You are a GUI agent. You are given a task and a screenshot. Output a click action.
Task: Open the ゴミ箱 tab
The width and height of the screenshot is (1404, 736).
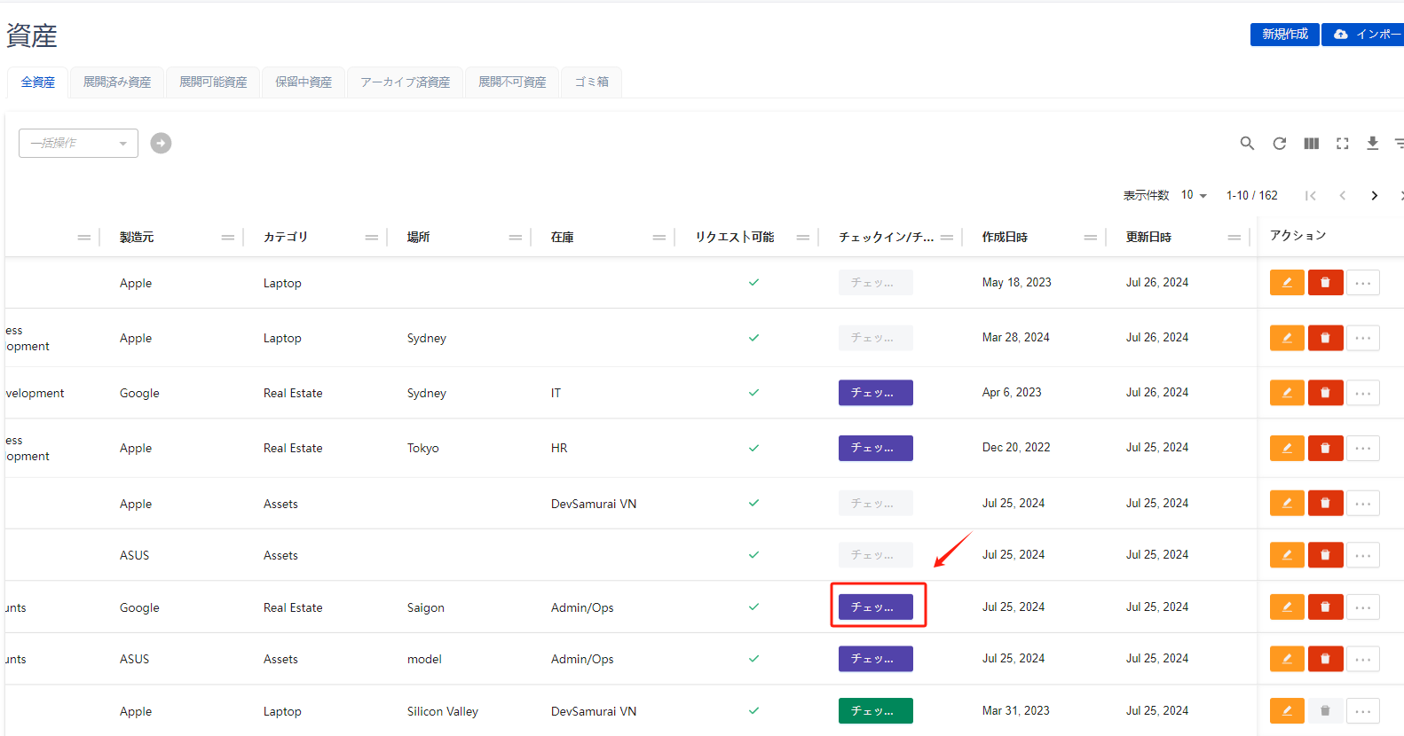click(x=591, y=82)
